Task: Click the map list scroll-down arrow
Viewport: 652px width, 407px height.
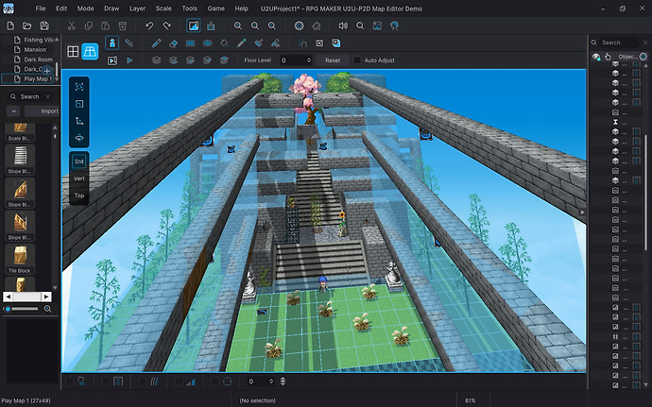Action: coord(57,78)
